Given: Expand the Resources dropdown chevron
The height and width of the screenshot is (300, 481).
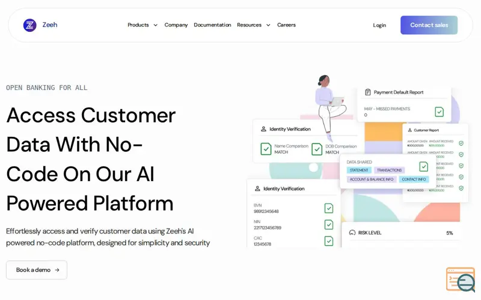Looking at the screenshot, I should point(268,25).
